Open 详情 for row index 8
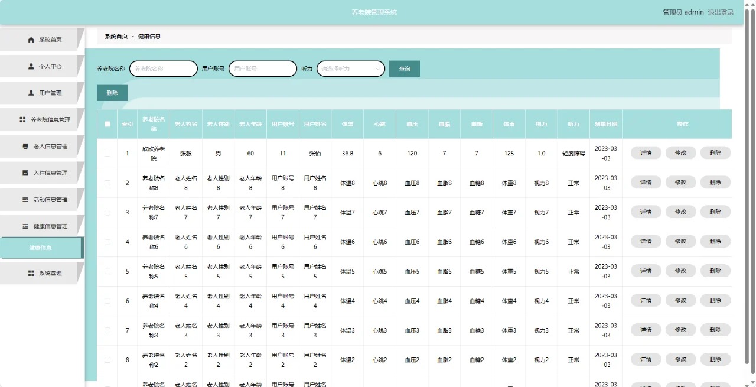 coord(646,359)
